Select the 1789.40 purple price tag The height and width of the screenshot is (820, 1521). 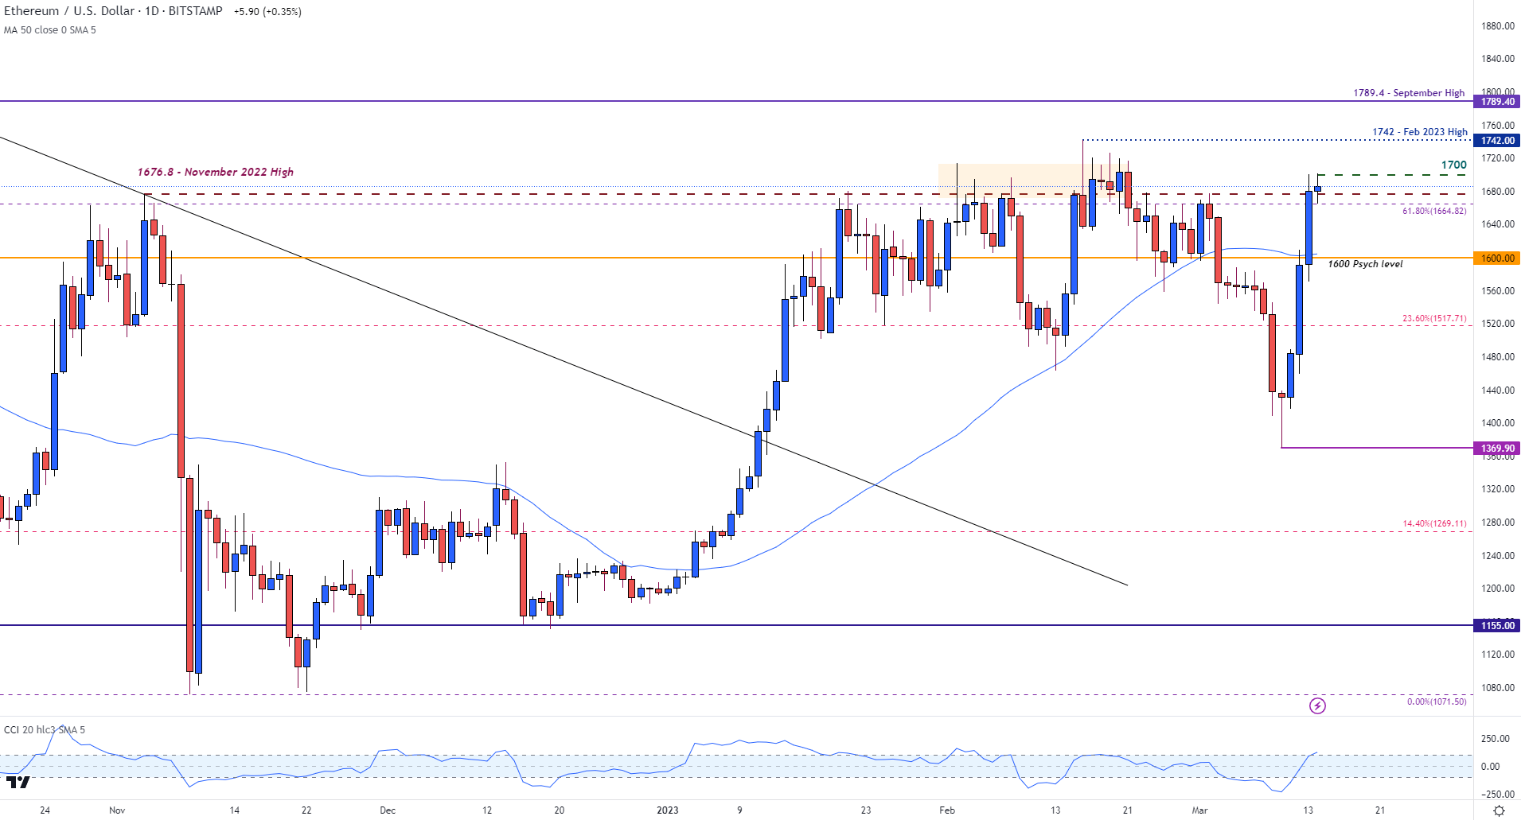(x=1497, y=102)
